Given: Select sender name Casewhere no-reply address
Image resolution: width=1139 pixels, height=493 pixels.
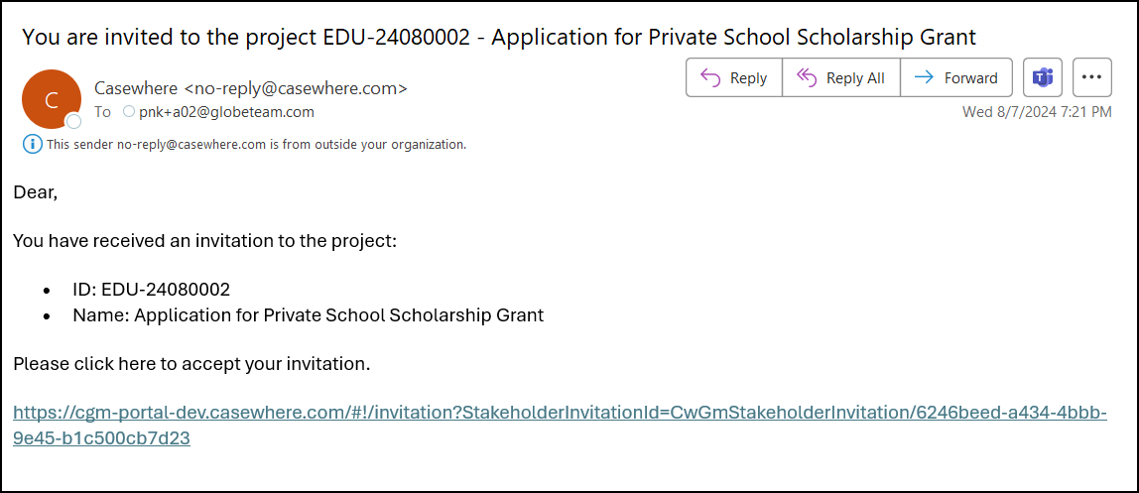Looking at the screenshot, I should tap(251, 88).
